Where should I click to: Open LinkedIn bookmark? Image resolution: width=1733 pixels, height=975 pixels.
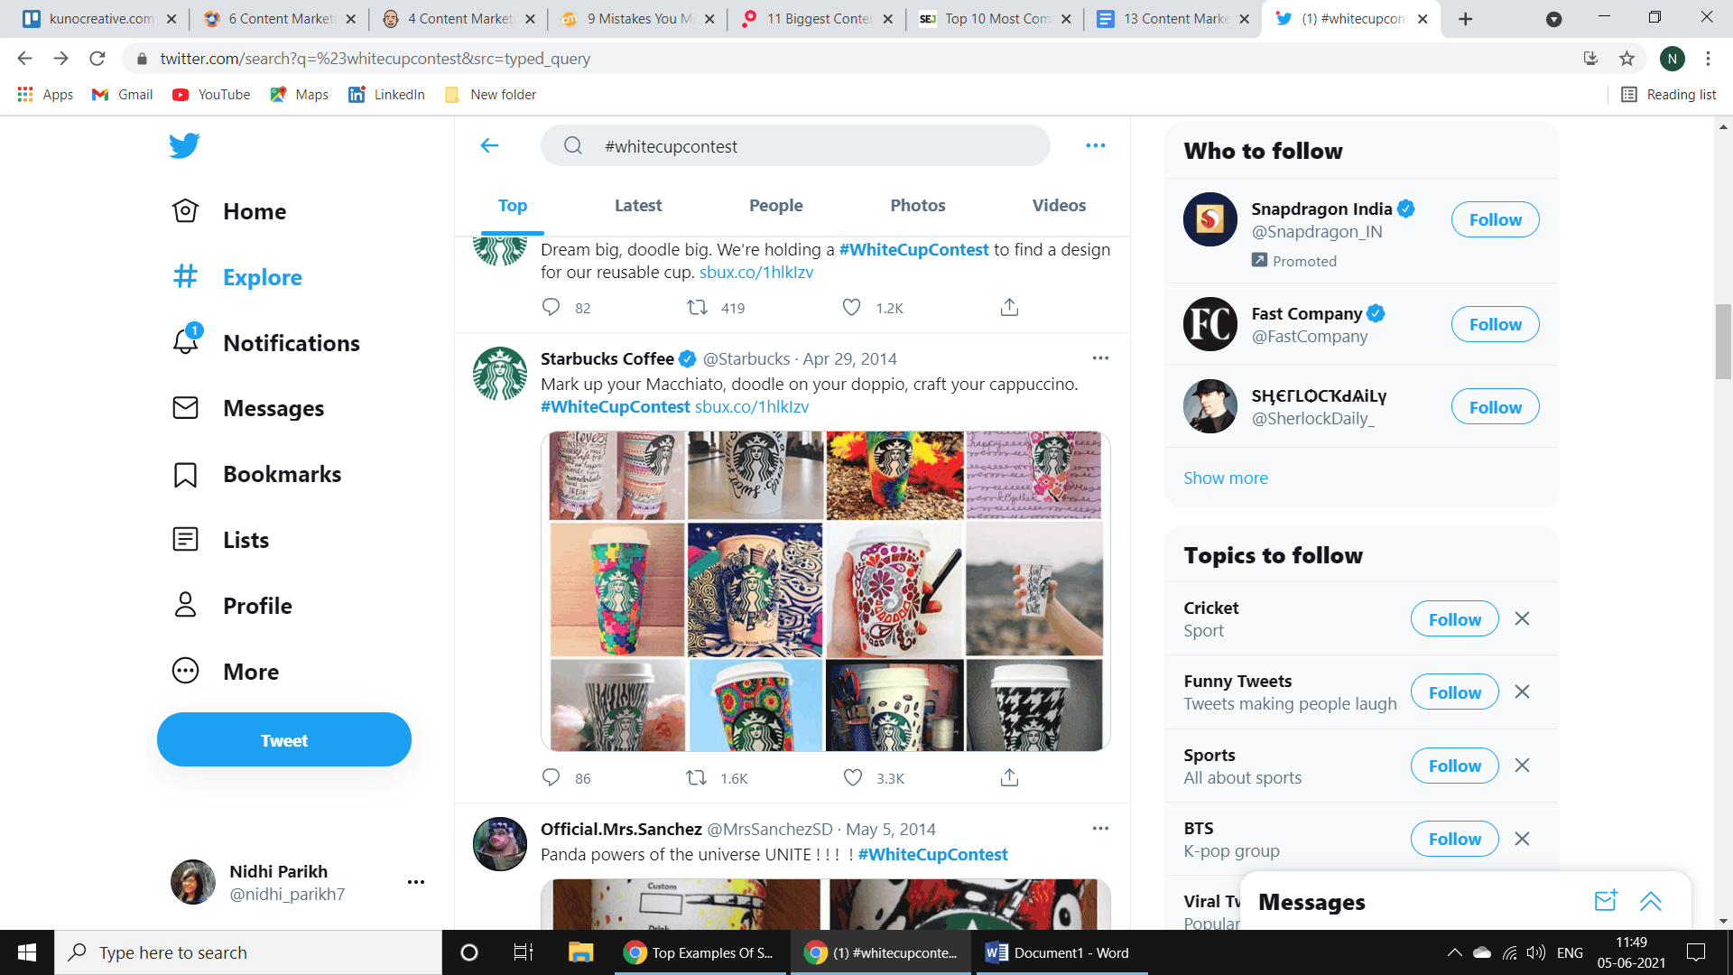pos(387,95)
